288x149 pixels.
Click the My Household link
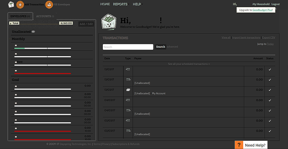[x=261, y=4]
